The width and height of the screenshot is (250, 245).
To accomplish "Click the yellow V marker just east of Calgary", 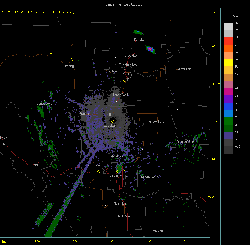I will (124, 170).
